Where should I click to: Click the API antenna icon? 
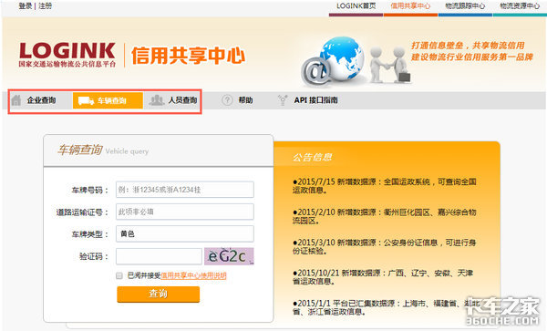283,100
